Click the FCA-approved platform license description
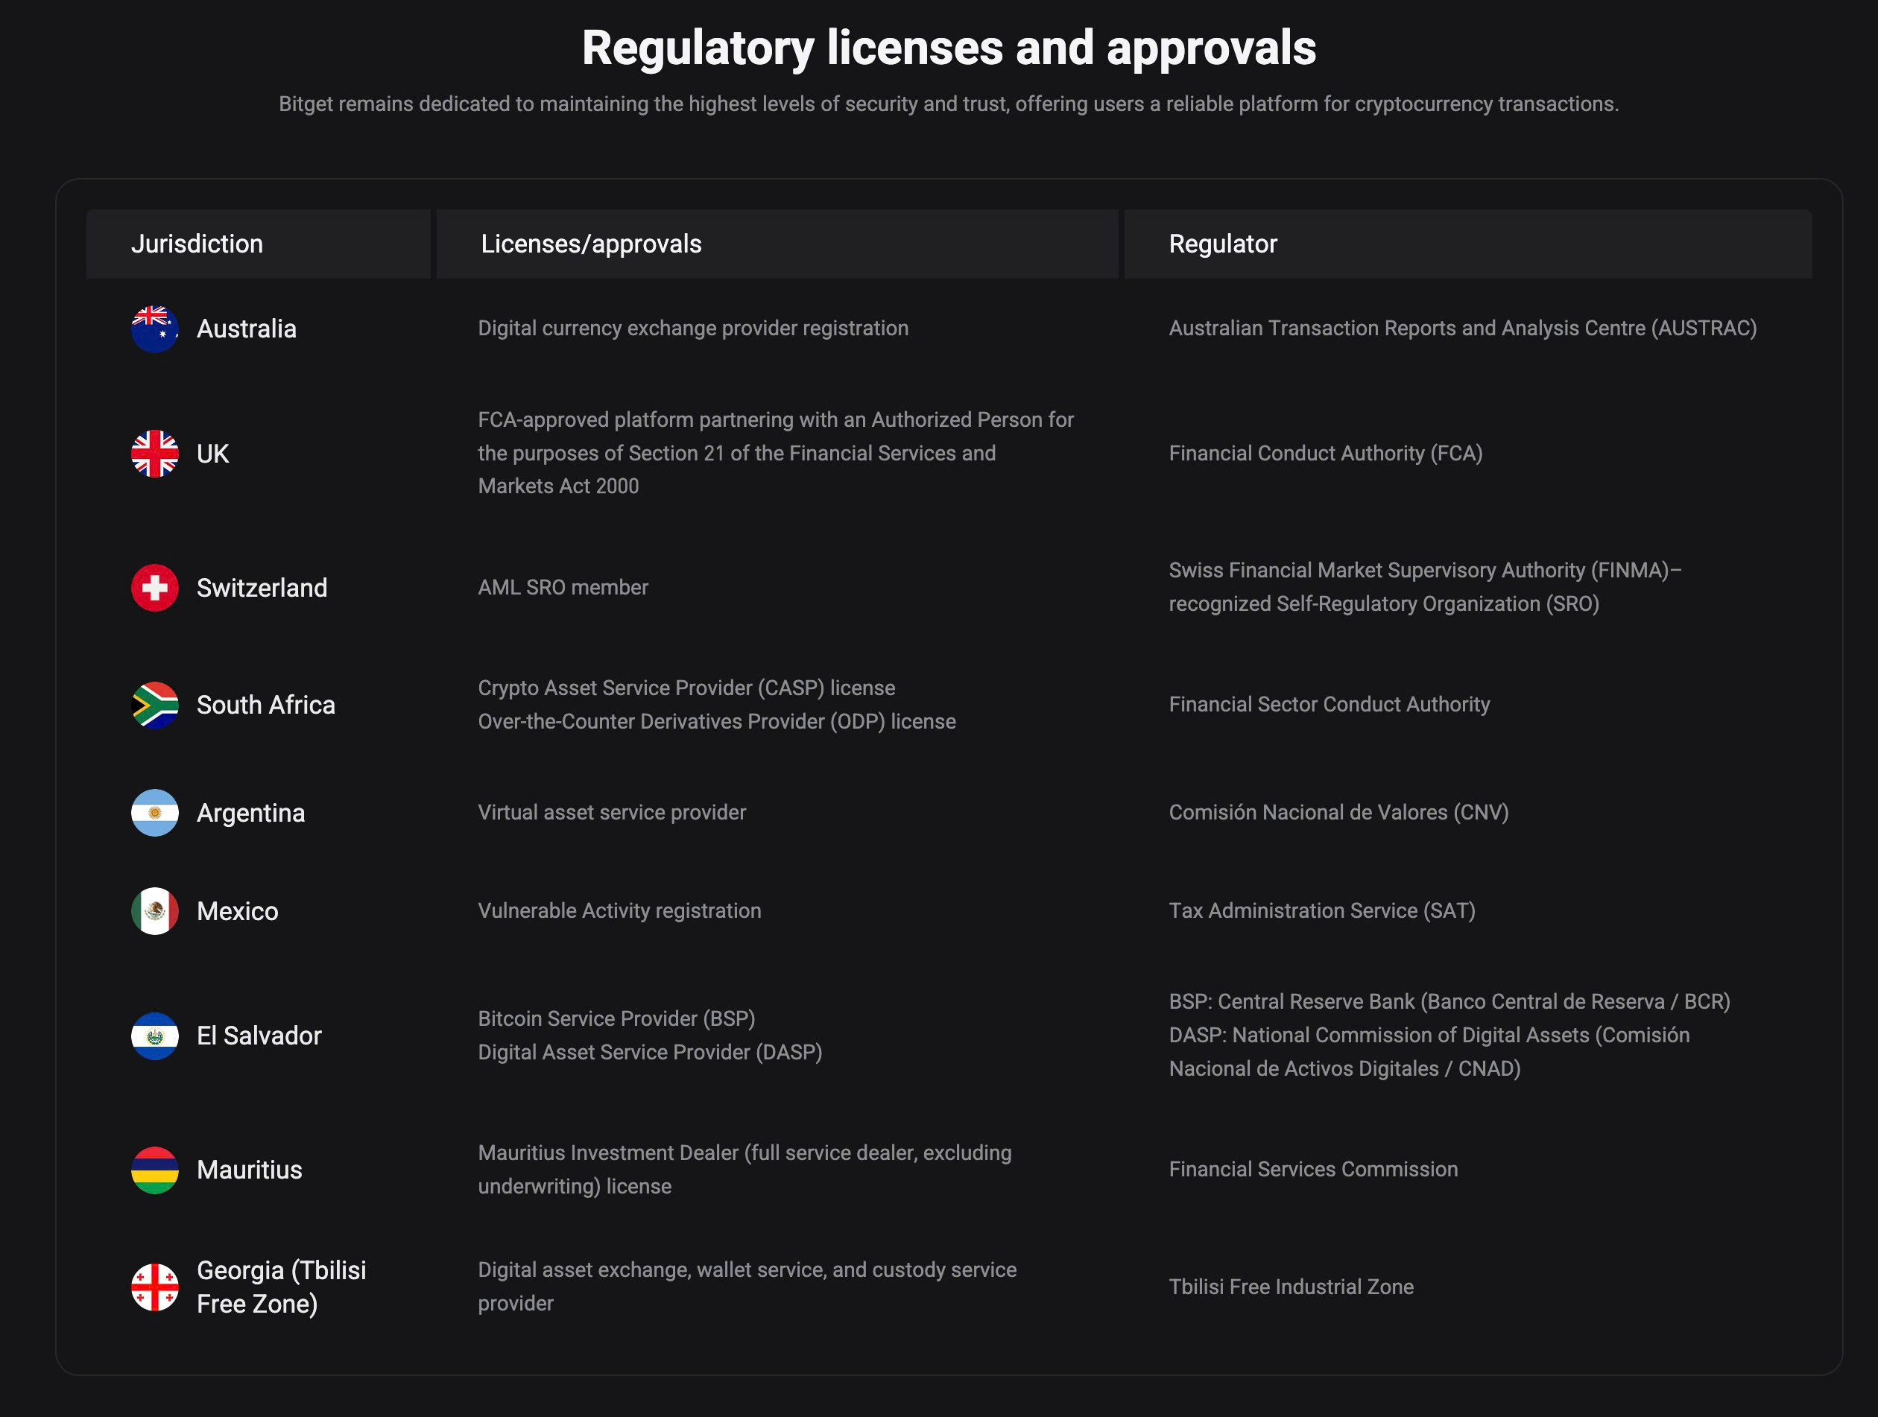The image size is (1878, 1417). pyautogui.click(x=776, y=453)
